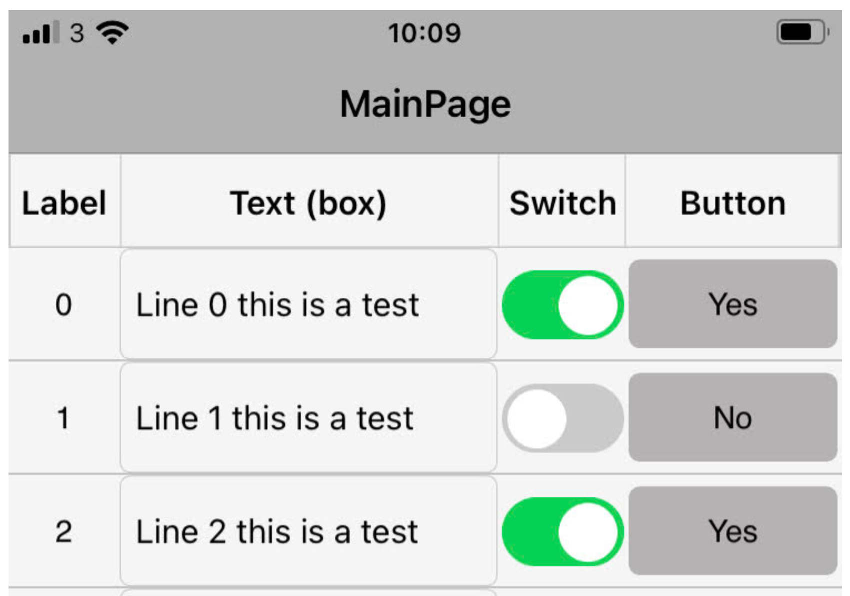Click into the "Line 2 this is a test" box

(308, 531)
